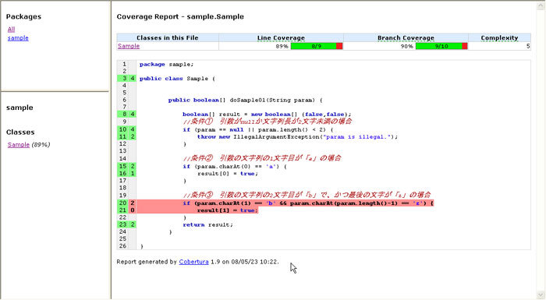The image size is (546, 300).
Task: Open the All packages link
Action: pos(11,30)
